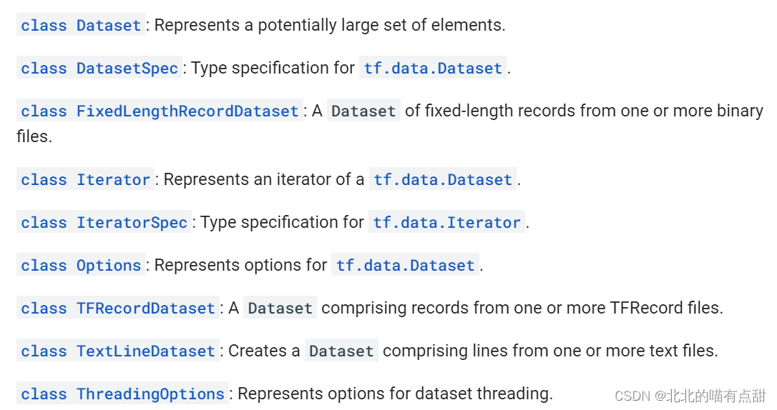Click tf.data.Dataset link in Iterator description

[x=442, y=179]
